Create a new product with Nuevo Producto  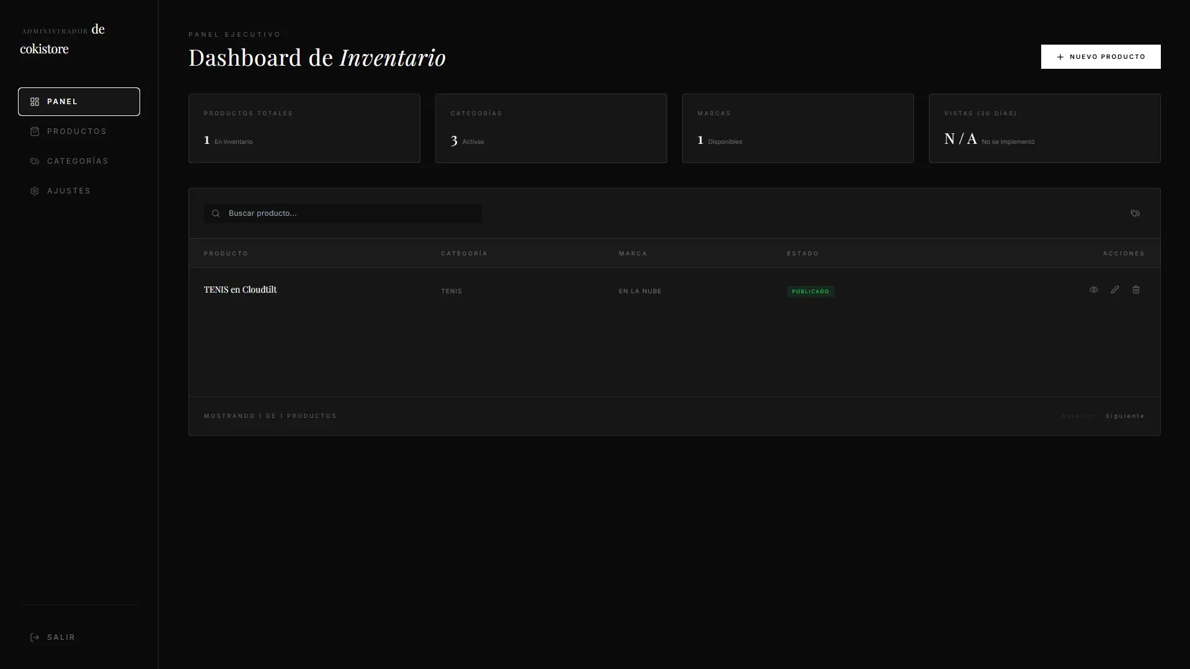coord(1101,57)
